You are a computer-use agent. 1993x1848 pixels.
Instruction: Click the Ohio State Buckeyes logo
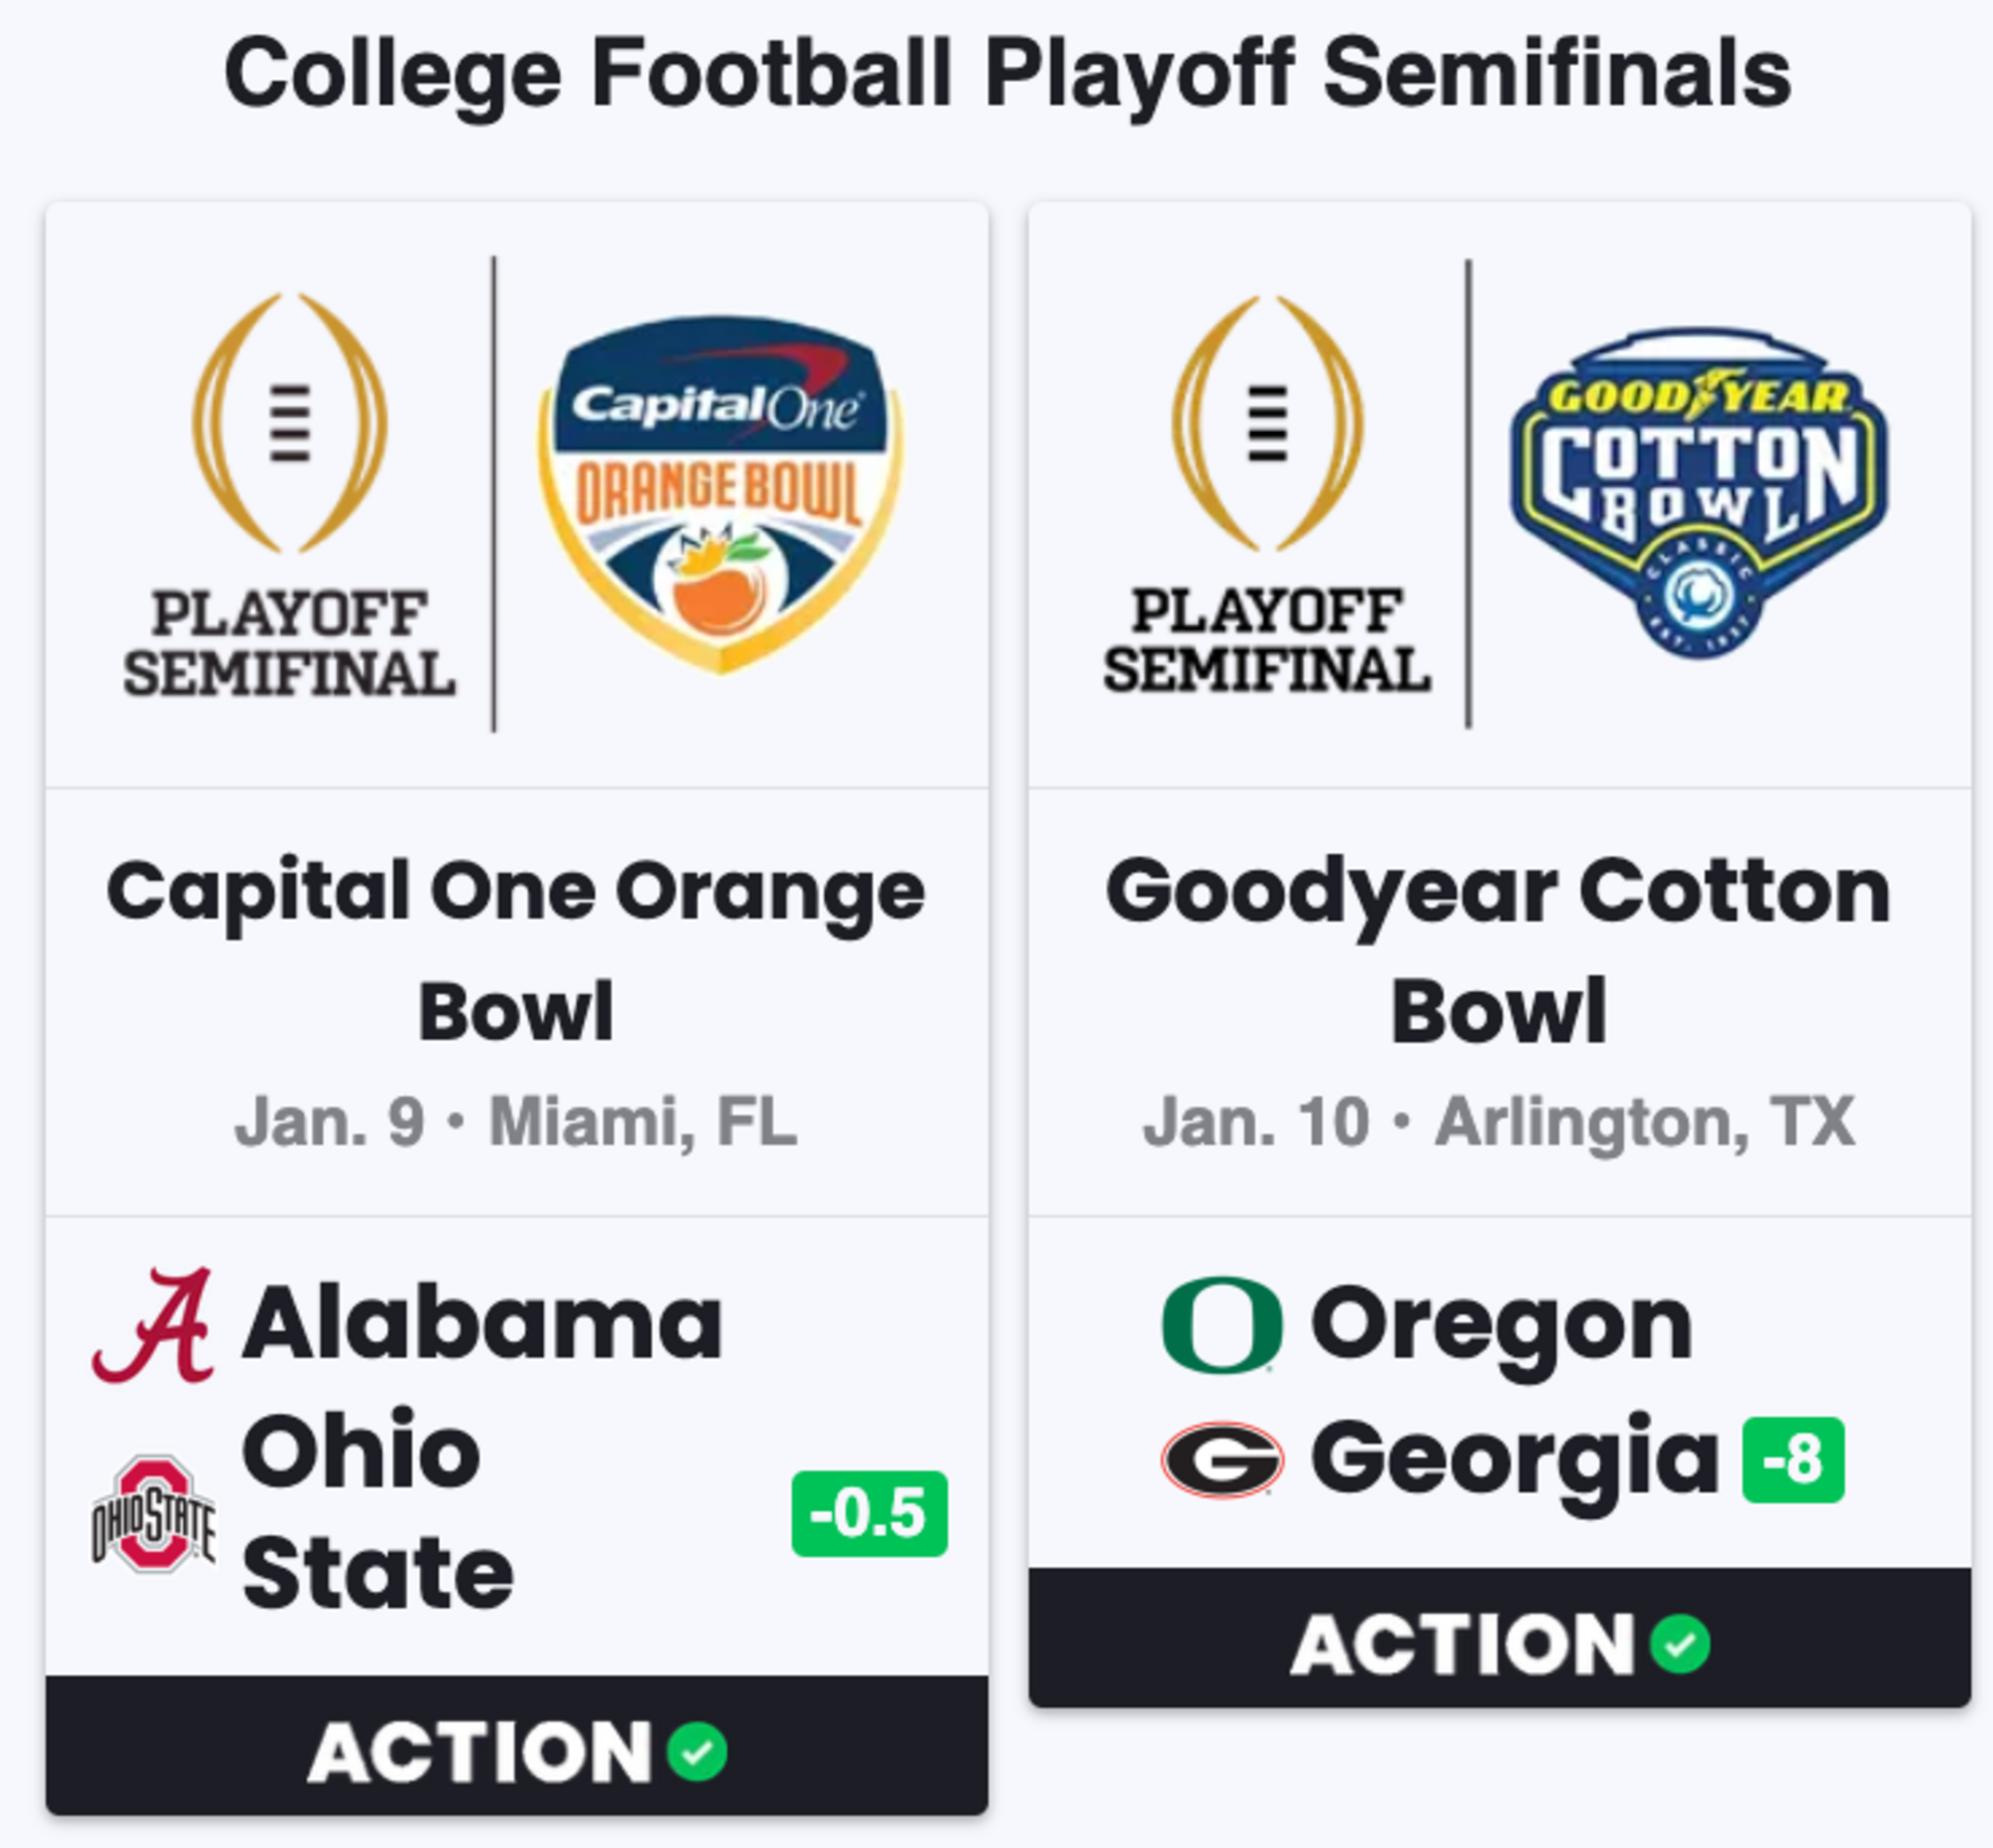click(x=153, y=1513)
